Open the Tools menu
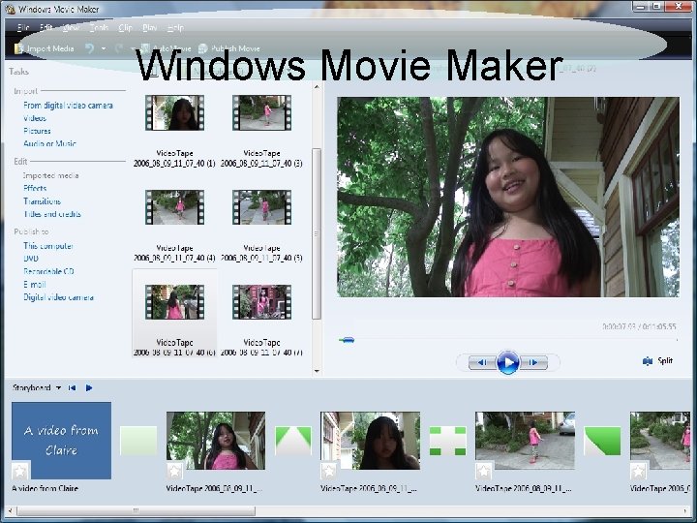The height and width of the screenshot is (523, 697). click(99, 27)
